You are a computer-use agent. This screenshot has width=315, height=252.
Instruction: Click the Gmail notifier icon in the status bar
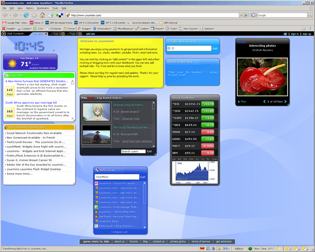[226, 249]
